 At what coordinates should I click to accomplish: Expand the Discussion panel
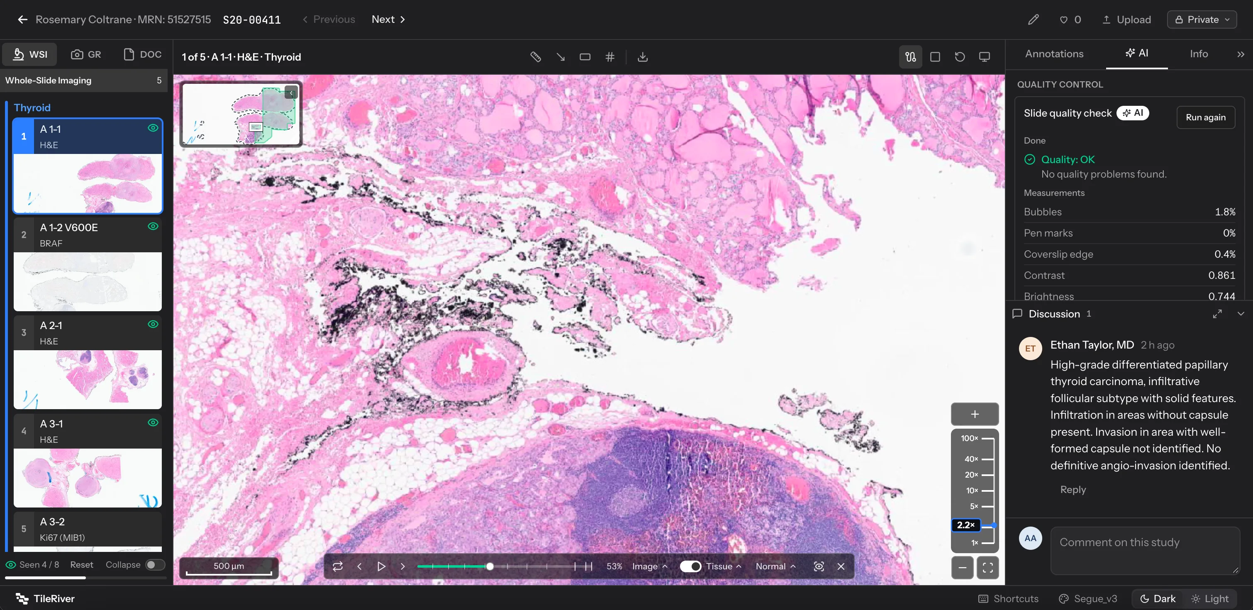[1217, 314]
